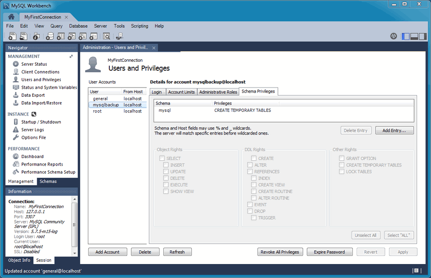The width and height of the screenshot is (431, 278).
Task: Open the schema inspector info icon
Action: point(36,36)
